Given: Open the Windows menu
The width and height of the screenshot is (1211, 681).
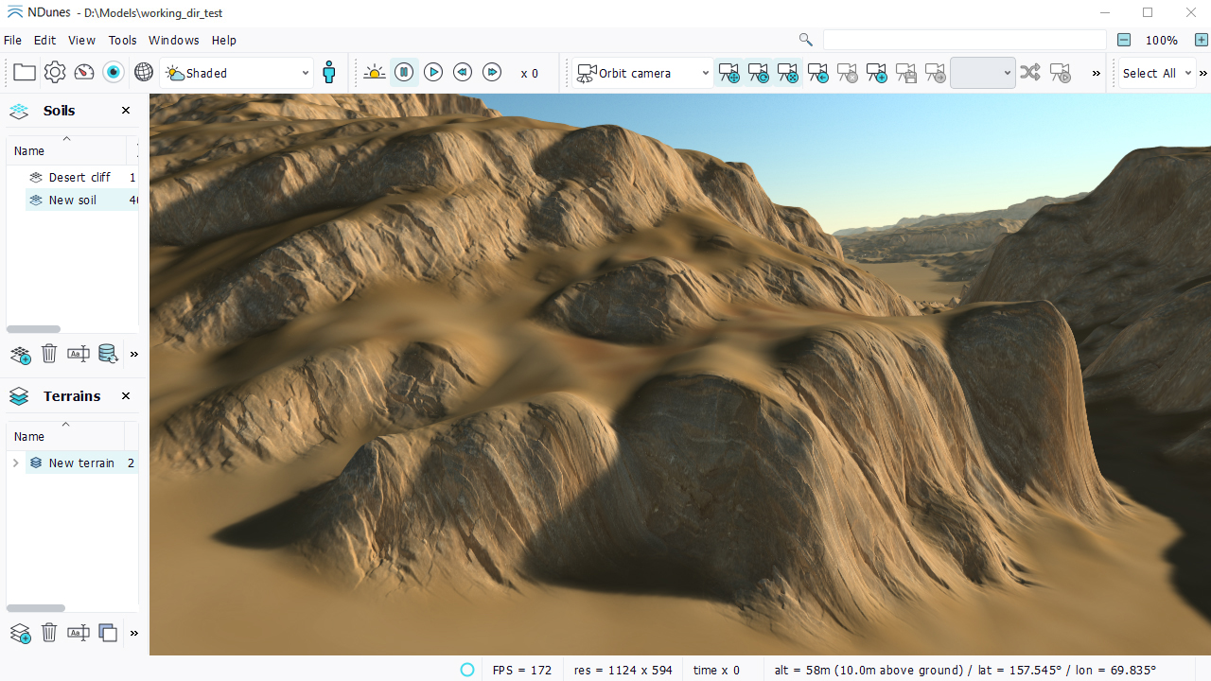Looking at the screenshot, I should [174, 41].
